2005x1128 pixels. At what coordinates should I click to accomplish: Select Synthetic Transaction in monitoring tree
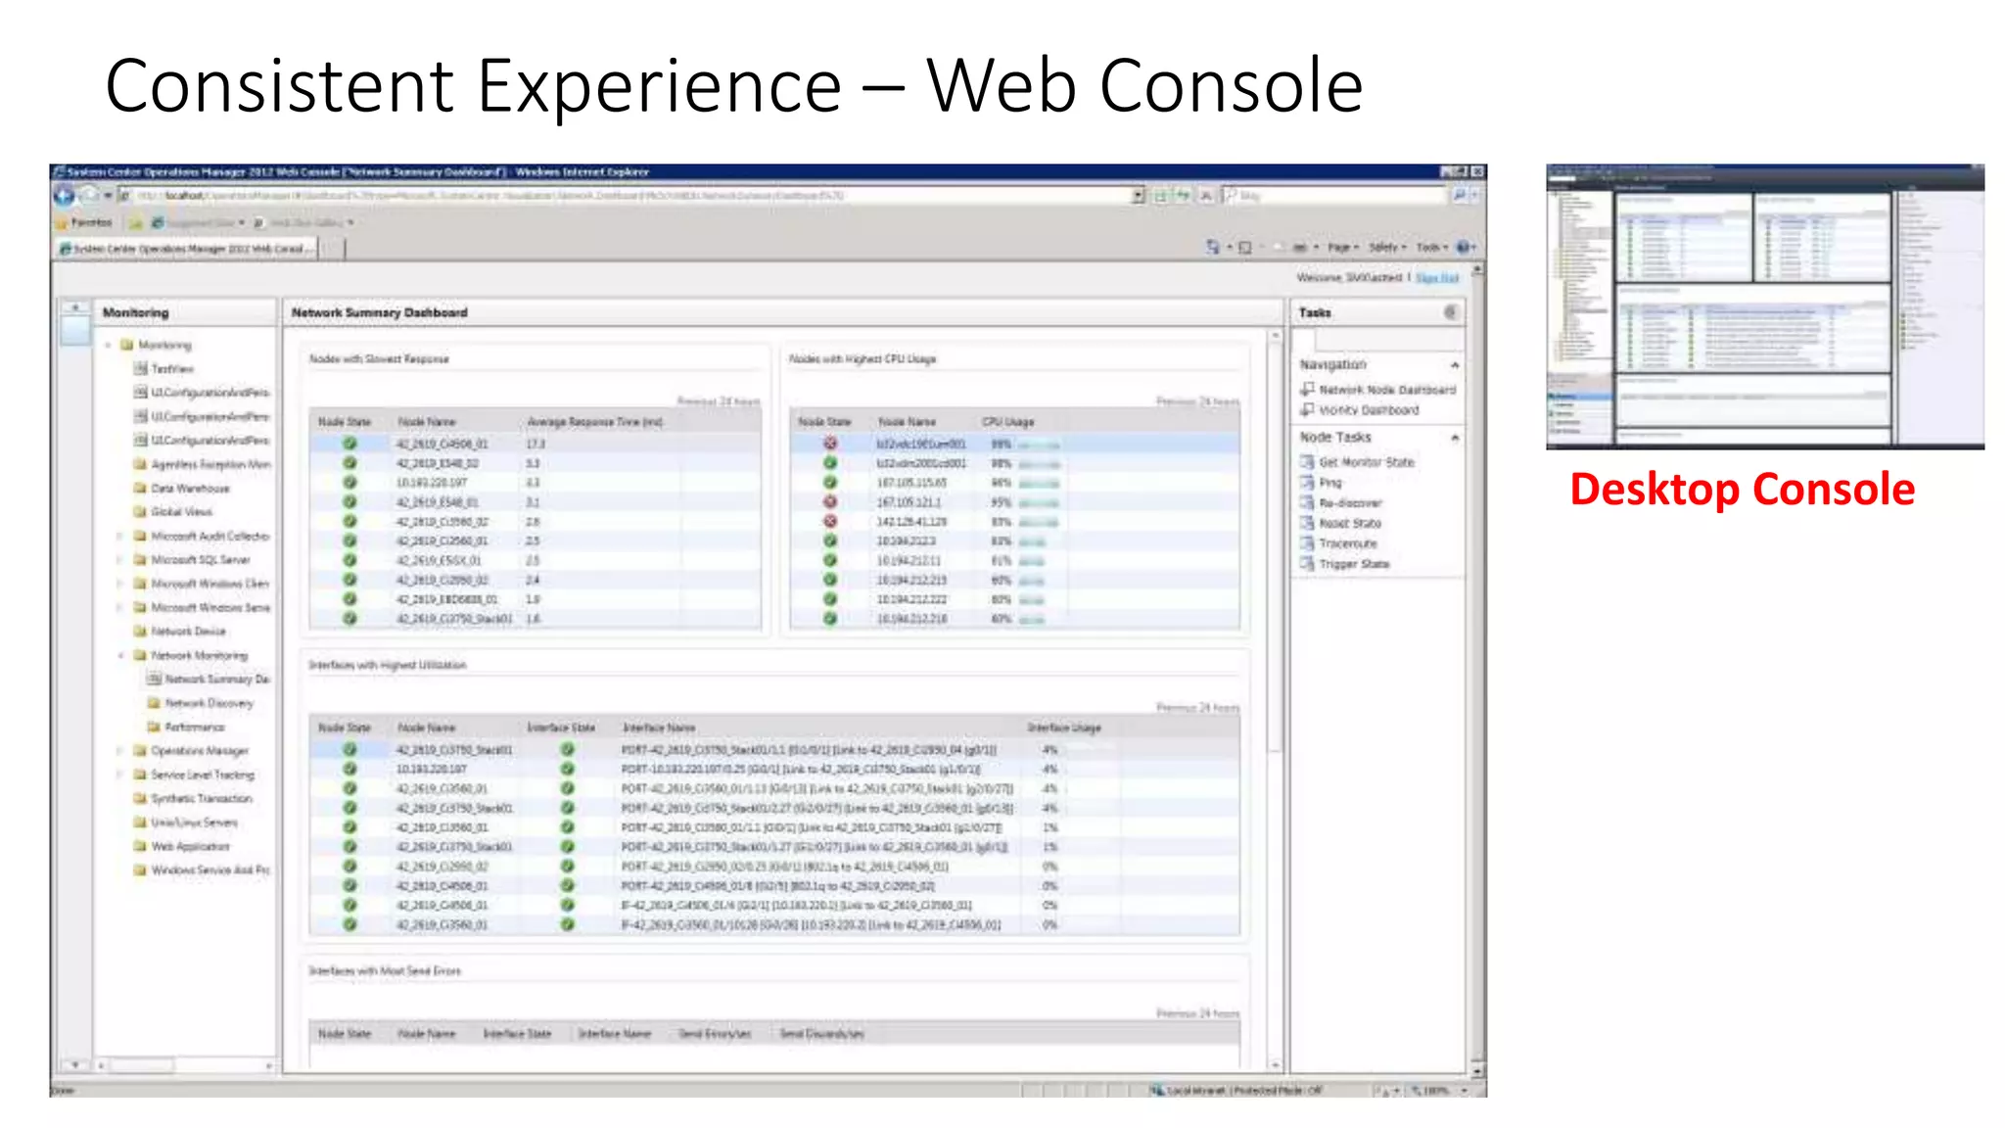coord(202,798)
